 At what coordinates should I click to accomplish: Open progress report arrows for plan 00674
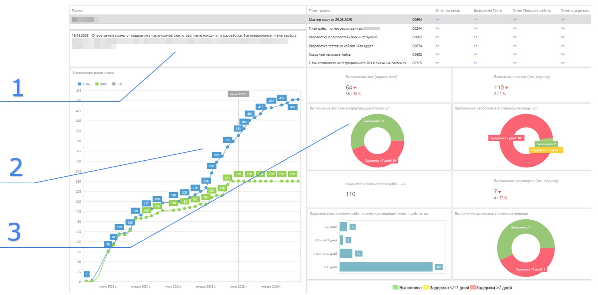pos(562,46)
